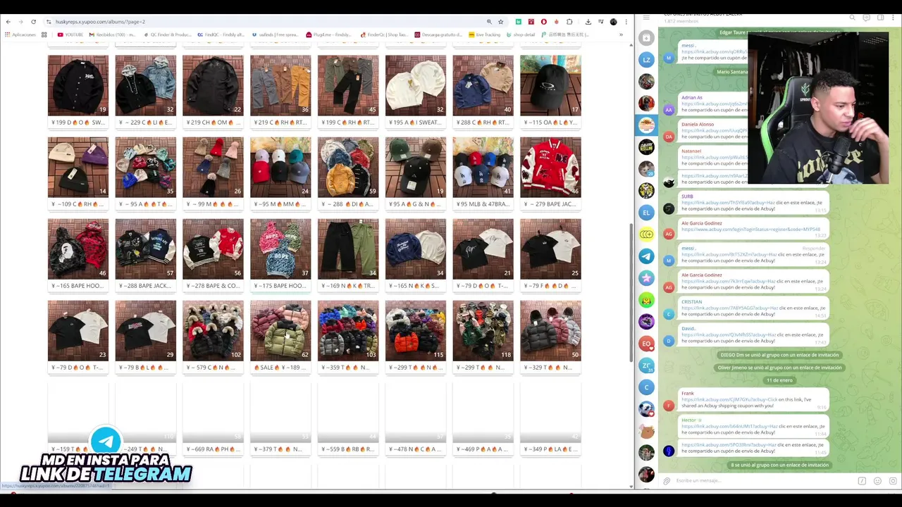Open the bot commands slash icon

click(x=862, y=481)
